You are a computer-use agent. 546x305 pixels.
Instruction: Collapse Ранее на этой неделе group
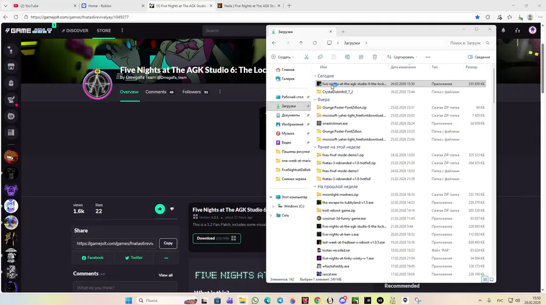click(x=315, y=147)
